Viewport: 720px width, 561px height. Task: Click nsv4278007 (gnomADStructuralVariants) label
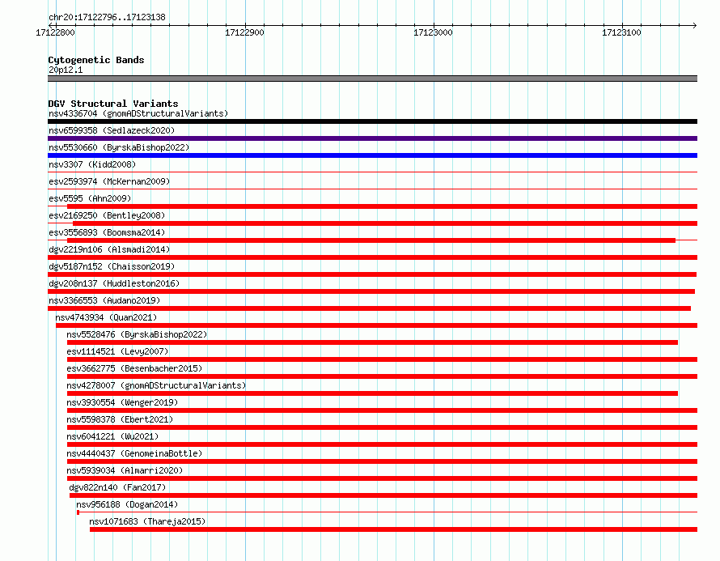(156, 385)
